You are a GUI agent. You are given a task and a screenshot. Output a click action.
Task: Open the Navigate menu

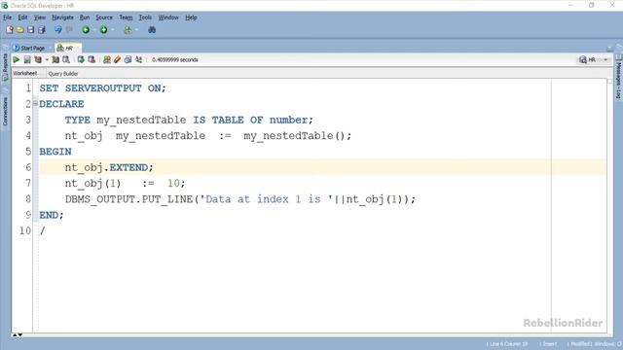tap(62, 17)
